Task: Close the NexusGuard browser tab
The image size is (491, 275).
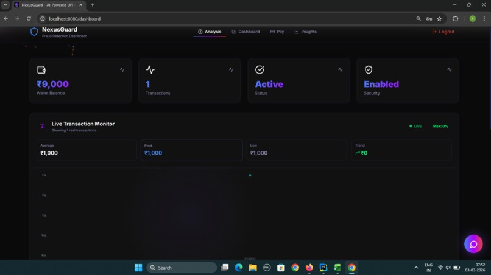Action: (x=80, y=5)
